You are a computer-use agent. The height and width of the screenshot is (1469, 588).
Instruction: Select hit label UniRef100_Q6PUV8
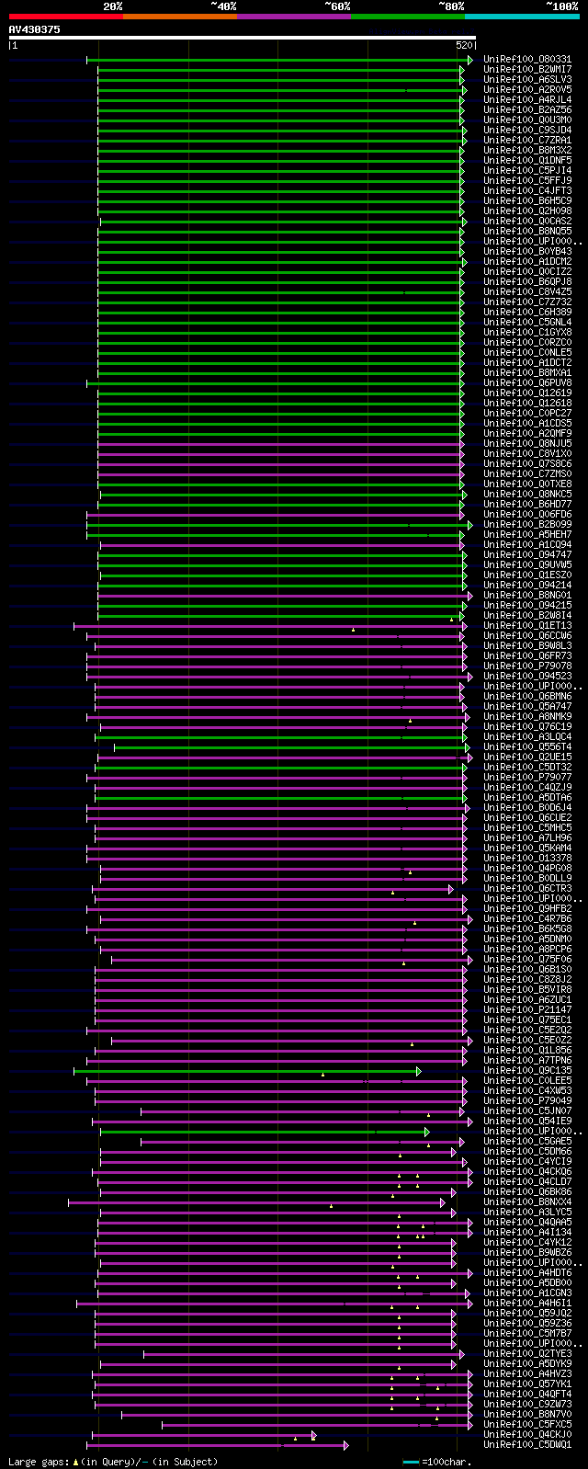coord(527,383)
